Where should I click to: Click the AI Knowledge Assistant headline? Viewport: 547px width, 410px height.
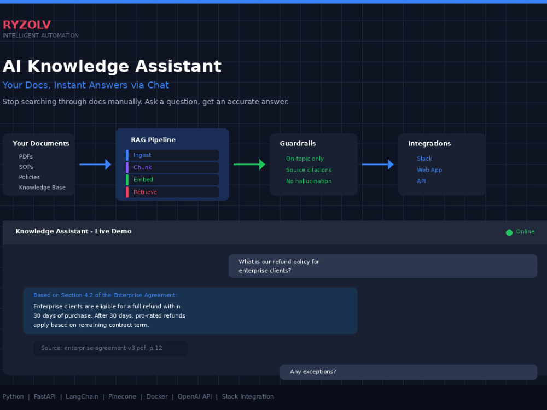tap(112, 66)
